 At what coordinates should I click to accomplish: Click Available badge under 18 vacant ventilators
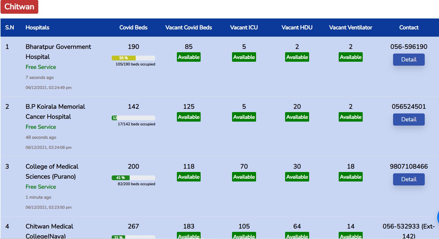pyautogui.click(x=351, y=177)
